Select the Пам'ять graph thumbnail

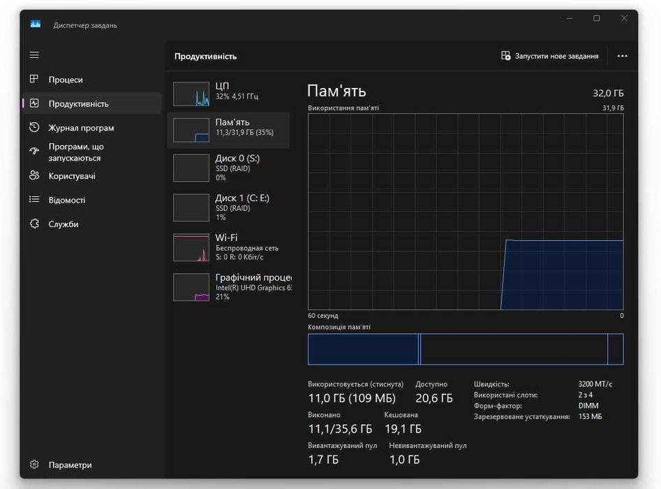191,130
